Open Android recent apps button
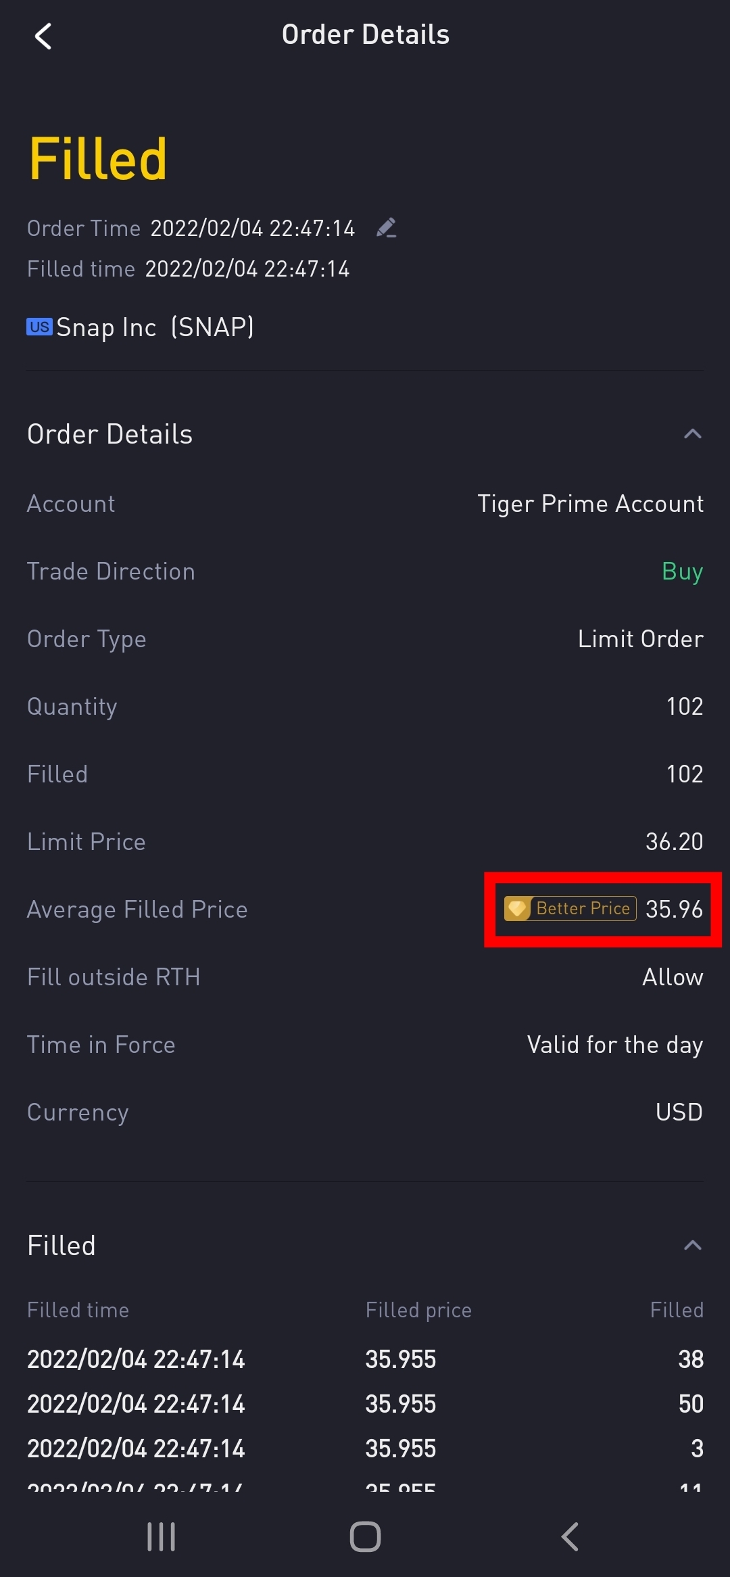The height and width of the screenshot is (1577, 730). (x=161, y=1536)
